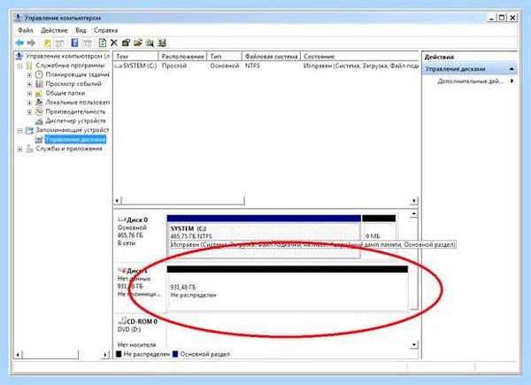Viewport: 531px width, 385px height.
Task: Expand Службы и приложения node
Action: click(x=19, y=149)
